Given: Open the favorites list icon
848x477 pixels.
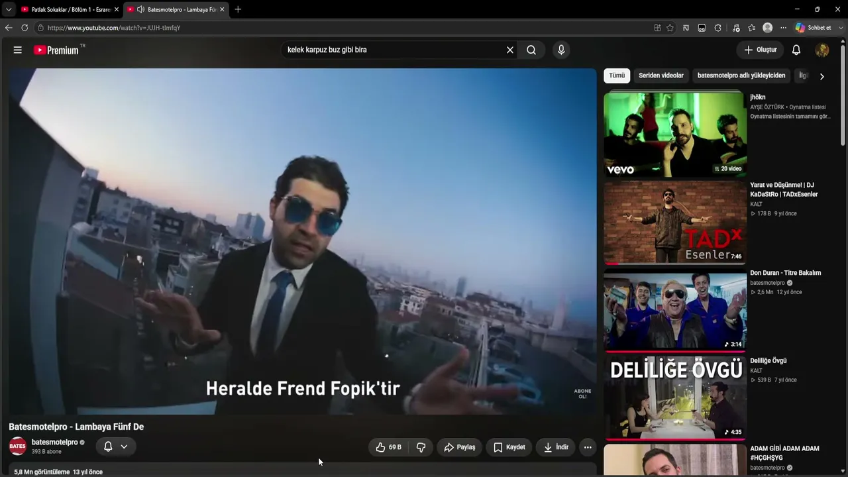Looking at the screenshot, I should coord(751,28).
